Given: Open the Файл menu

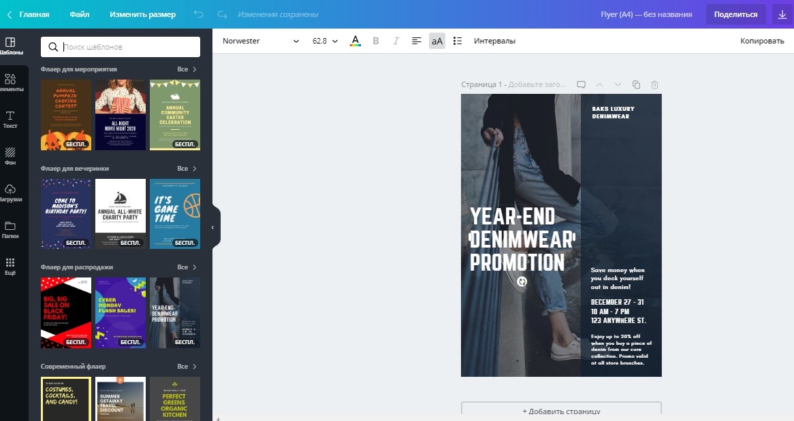Looking at the screenshot, I should pyautogui.click(x=80, y=14).
